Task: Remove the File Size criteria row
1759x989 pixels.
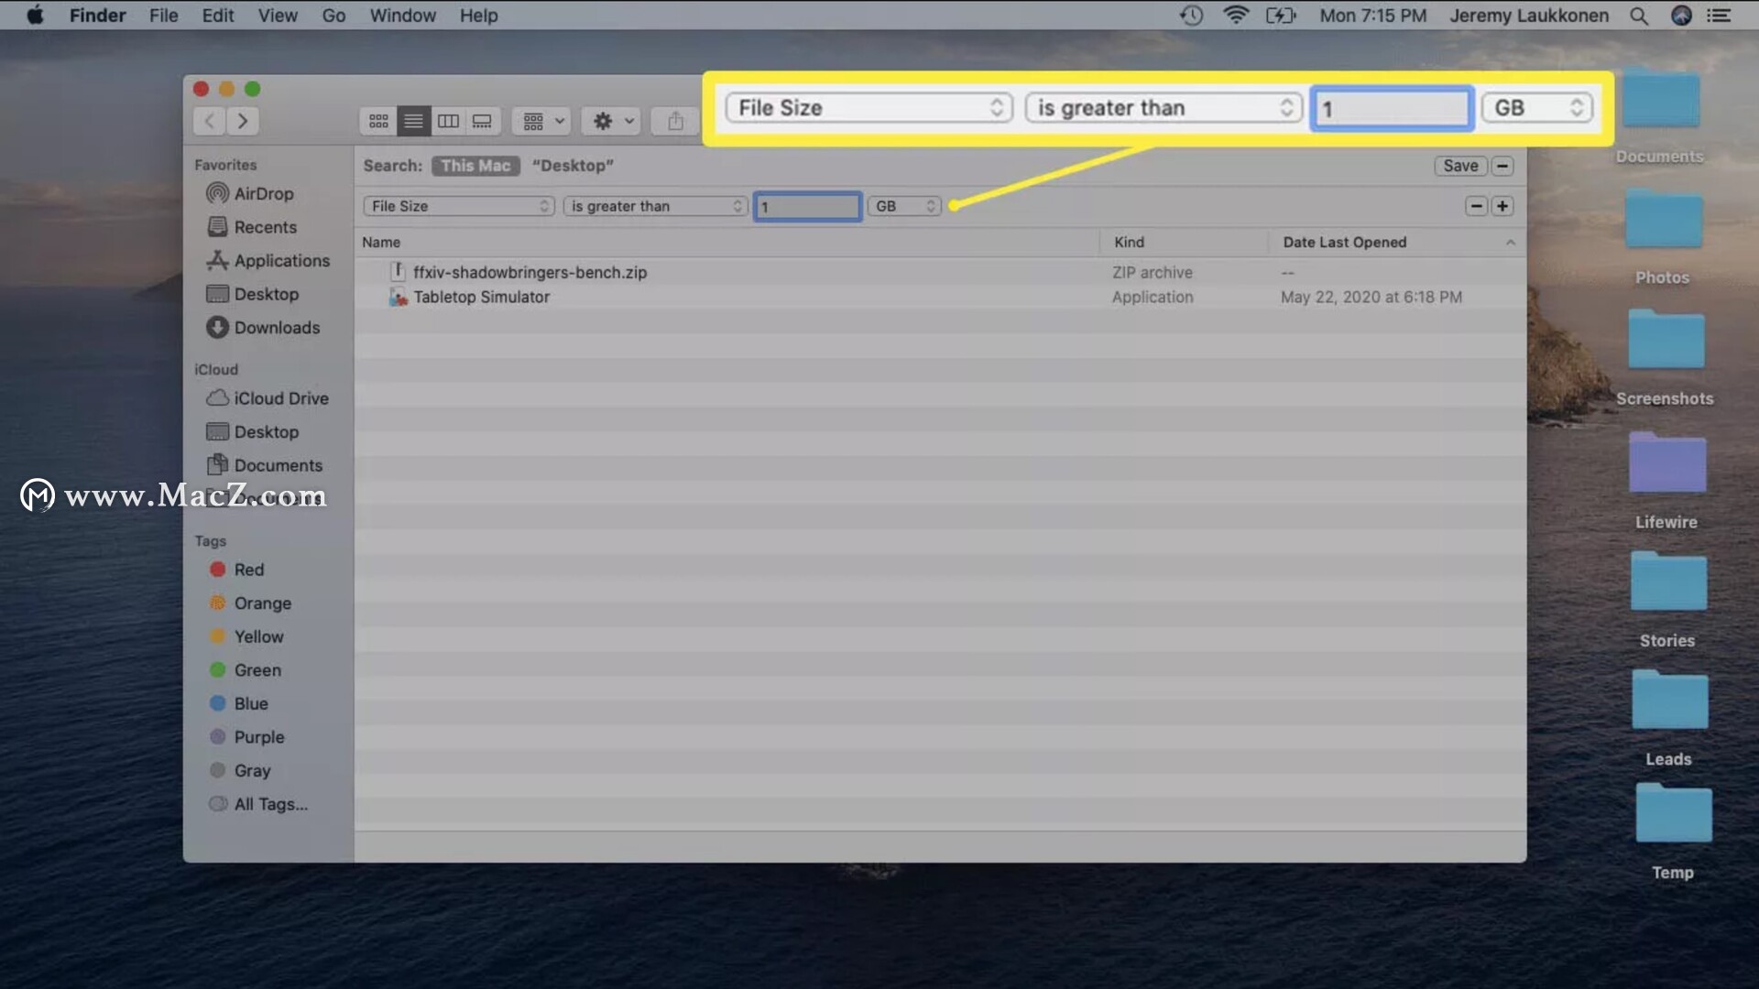Action: pos(1476,206)
